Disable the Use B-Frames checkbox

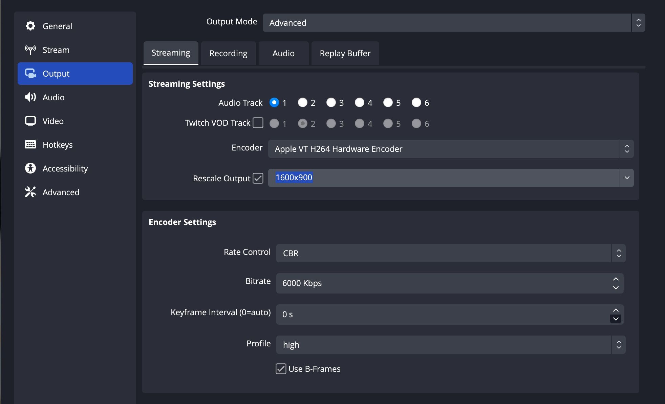pyautogui.click(x=281, y=369)
